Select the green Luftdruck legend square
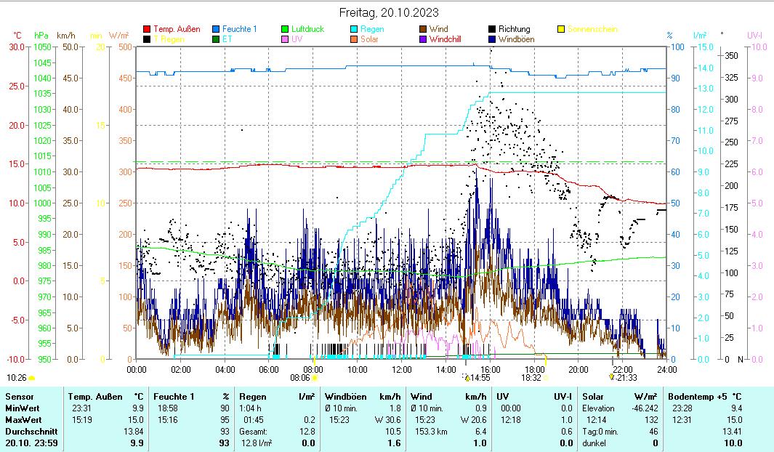 point(285,30)
